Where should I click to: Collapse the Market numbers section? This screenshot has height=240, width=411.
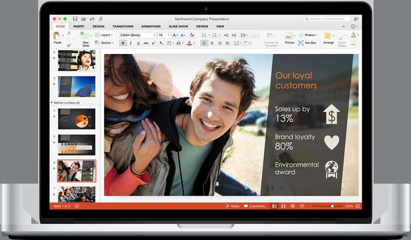point(52,103)
